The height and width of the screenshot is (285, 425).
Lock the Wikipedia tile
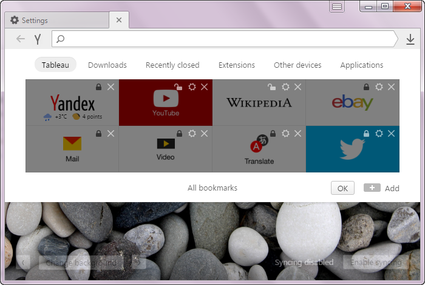click(271, 87)
